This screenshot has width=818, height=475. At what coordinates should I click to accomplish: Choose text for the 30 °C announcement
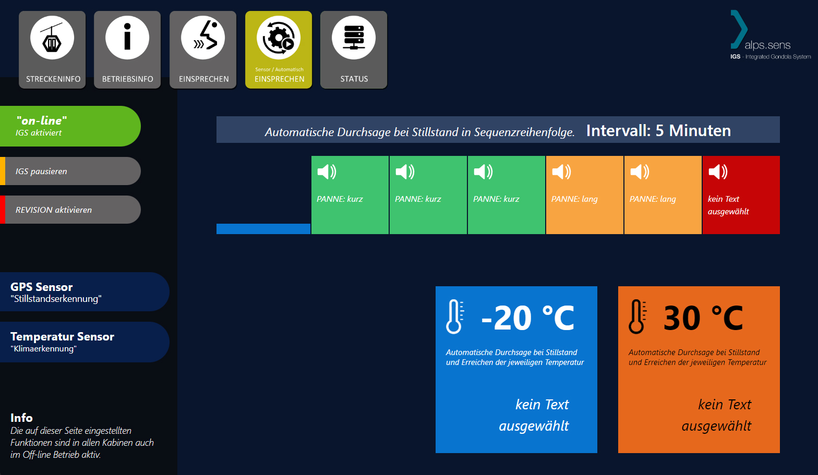click(716, 415)
